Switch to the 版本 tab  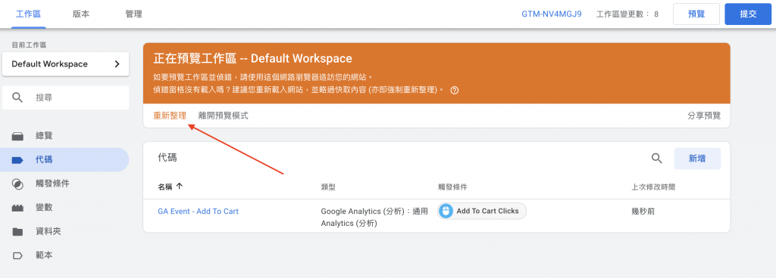(x=81, y=14)
